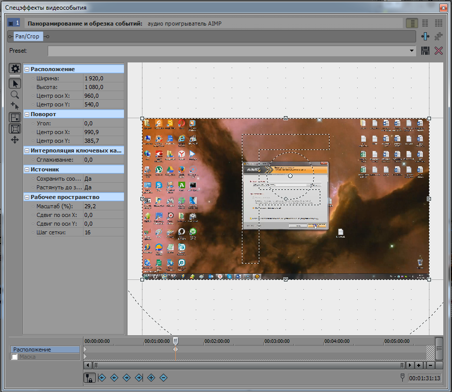Select the Normal Edit arrow tool
This screenshot has height=392, width=452.
[x=15, y=83]
